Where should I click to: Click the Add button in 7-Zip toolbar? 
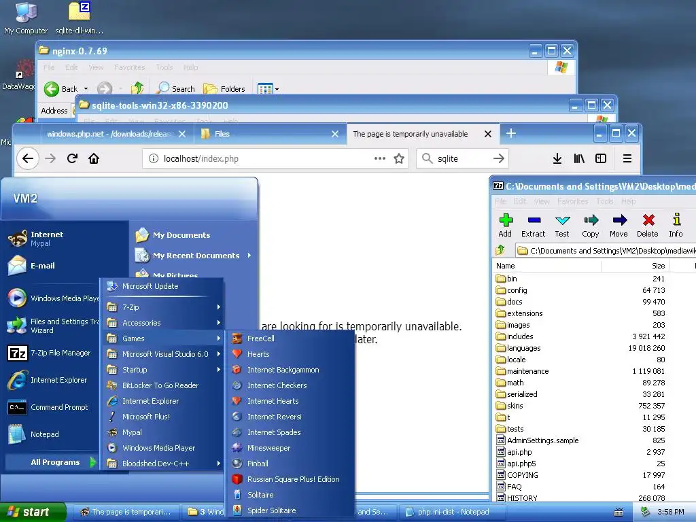pos(506,226)
